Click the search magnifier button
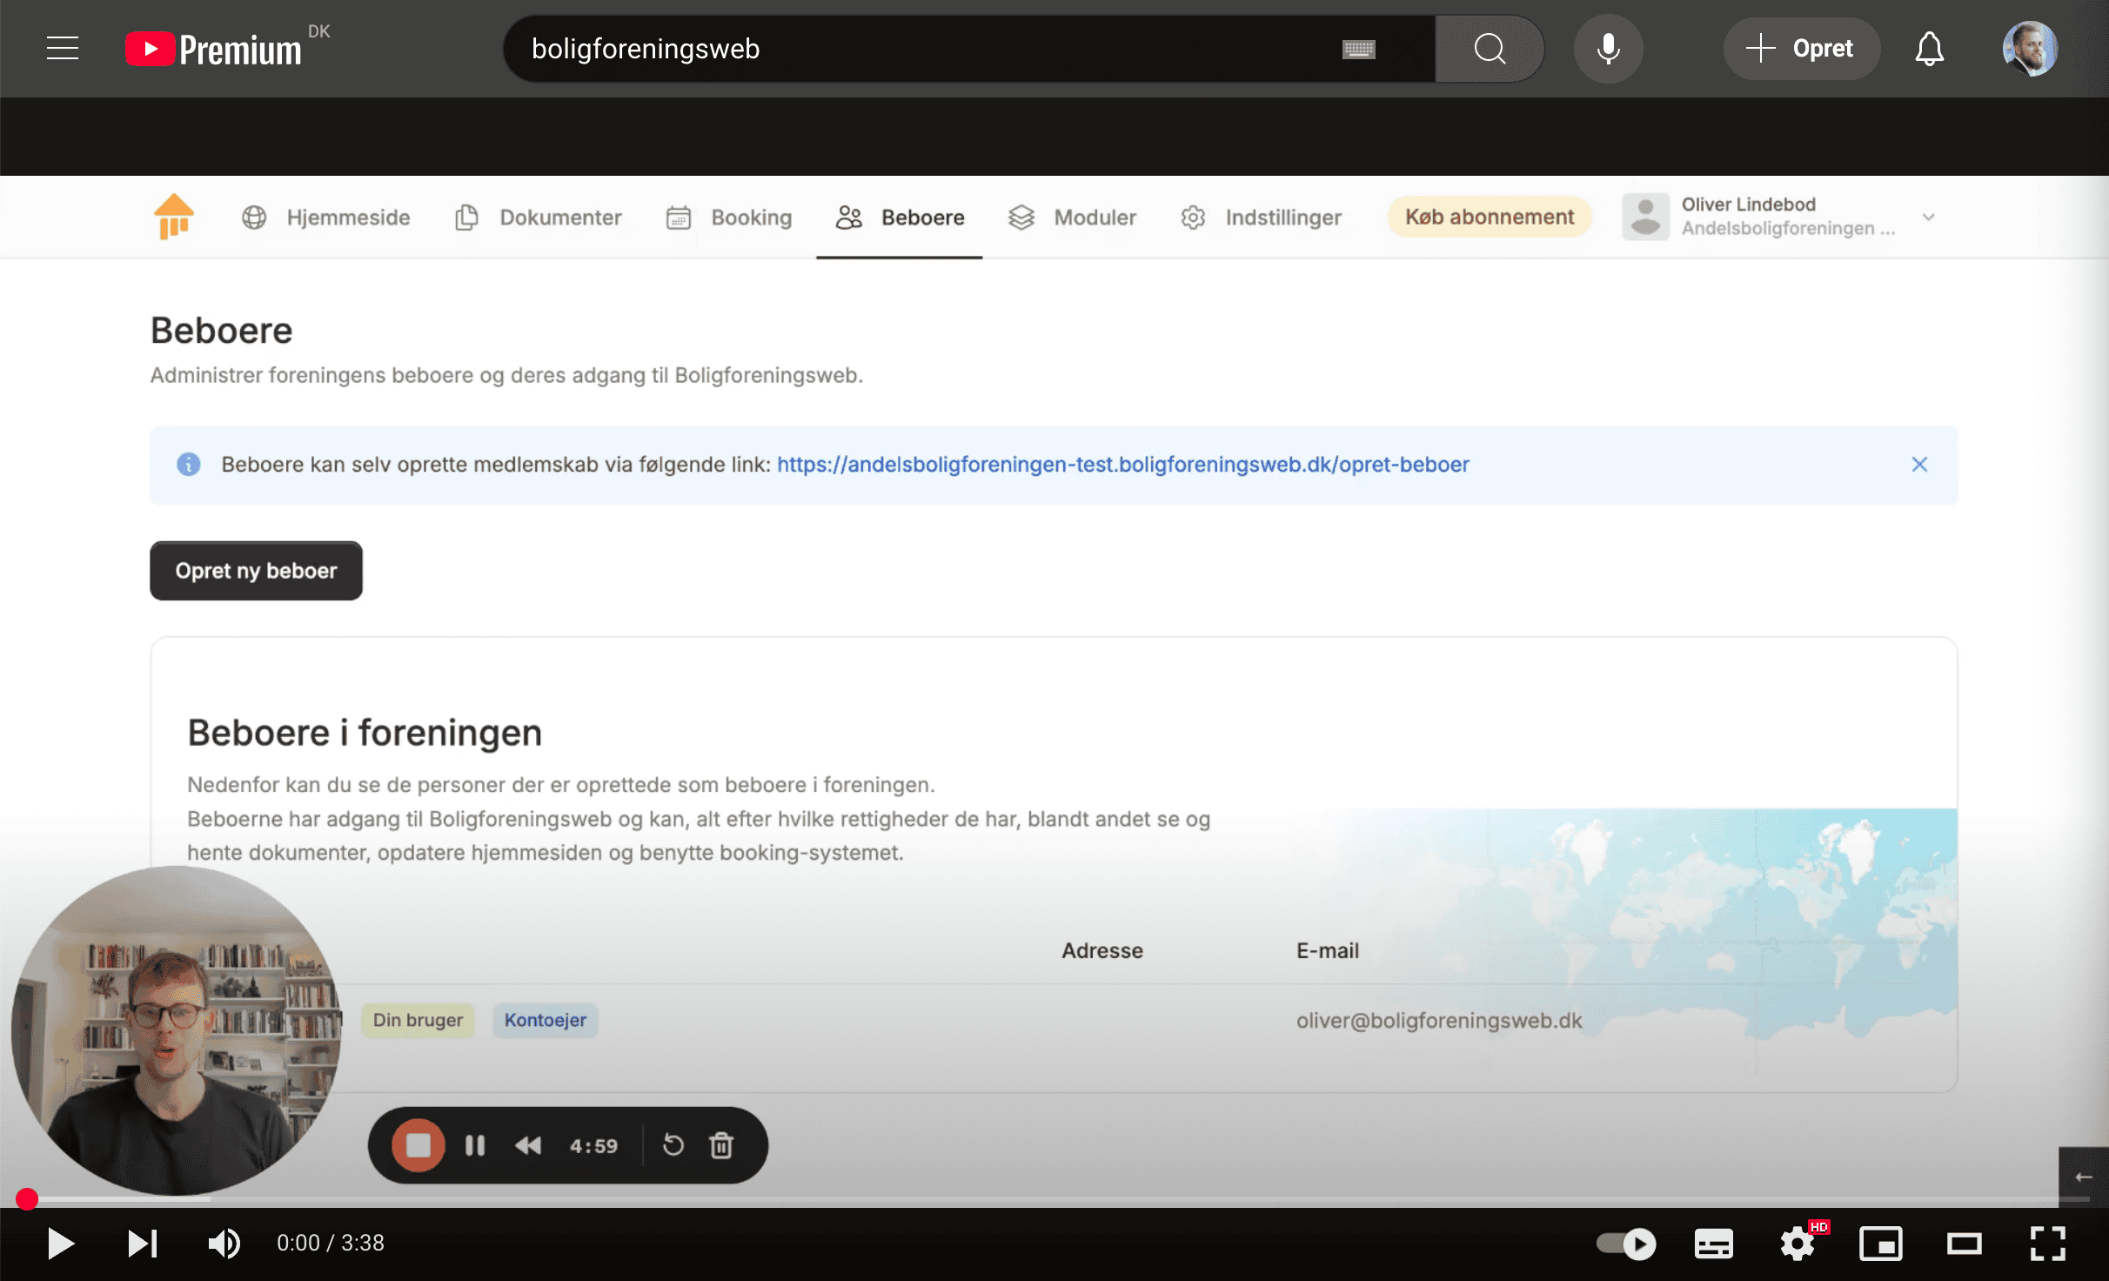 [x=1490, y=49]
